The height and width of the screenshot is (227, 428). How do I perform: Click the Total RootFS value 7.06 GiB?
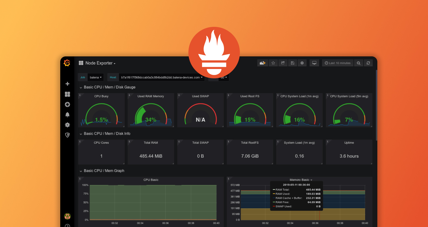[x=250, y=156]
